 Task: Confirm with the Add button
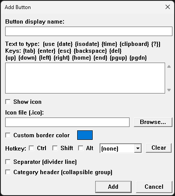point(113,187)
